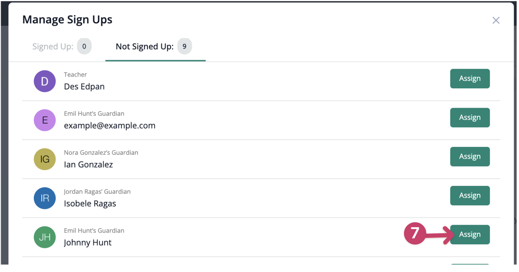The width and height of the screenshot is (519, 272).
Task: Assign Ian Gonzalez to a slot
Action: tap(470, 157)
